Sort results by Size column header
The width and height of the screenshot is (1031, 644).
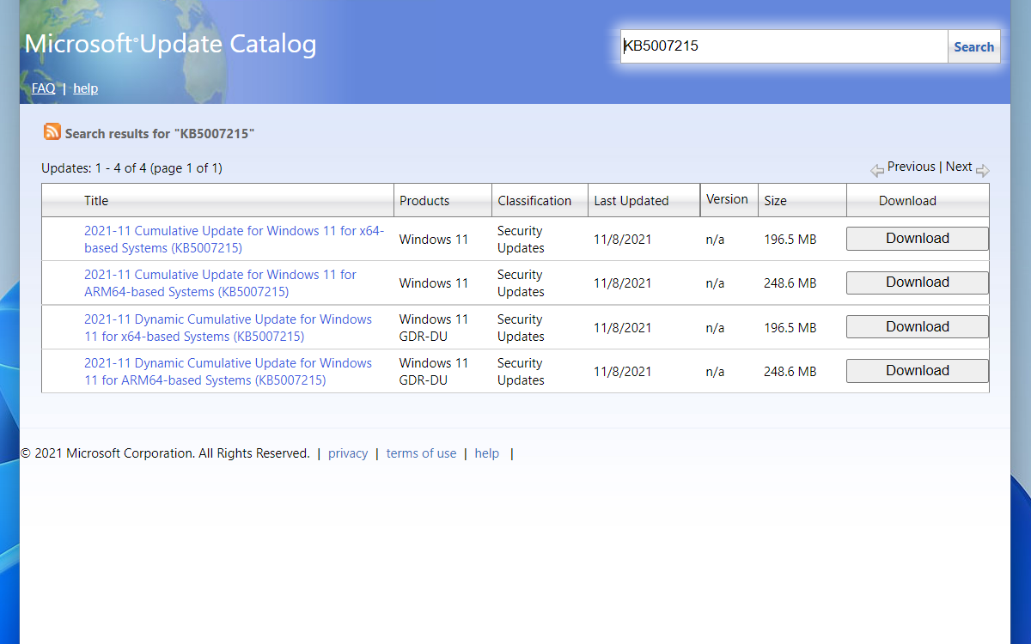tap(775, 201)
